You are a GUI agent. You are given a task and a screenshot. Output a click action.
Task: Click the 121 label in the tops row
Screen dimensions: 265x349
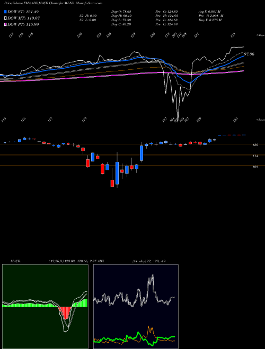coord(197,35)
